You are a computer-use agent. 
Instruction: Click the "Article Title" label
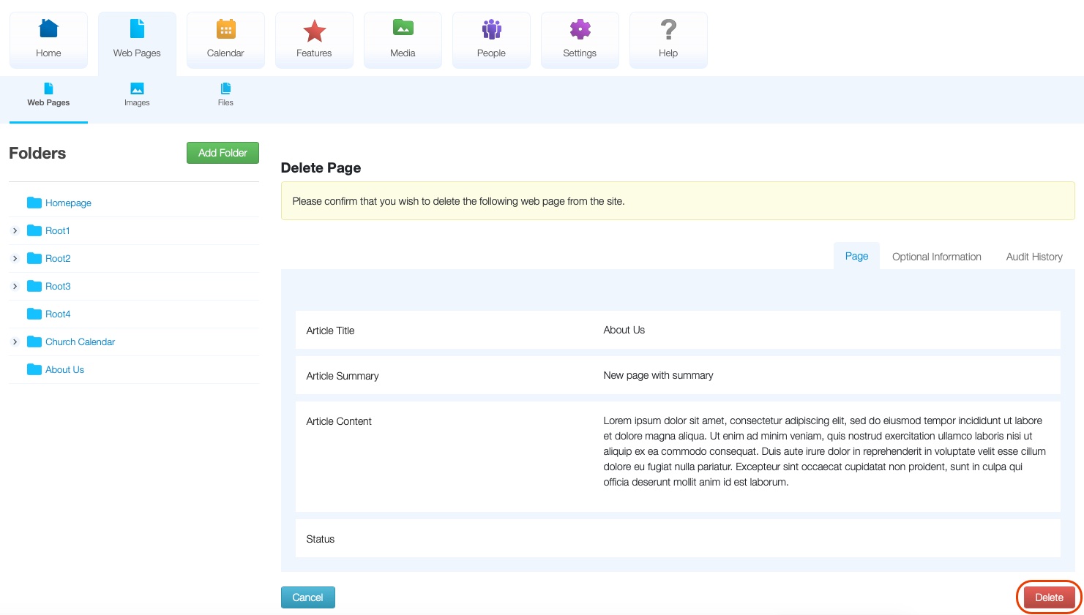tap(330, 331)
